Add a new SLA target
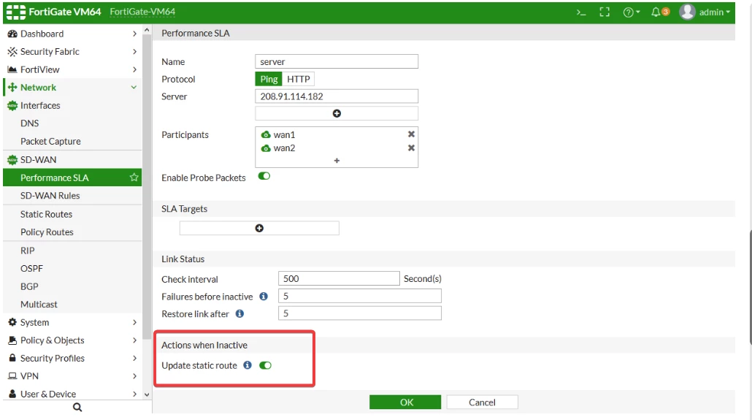This screenshot has height=420, width=752. click(x=259, y=228)
